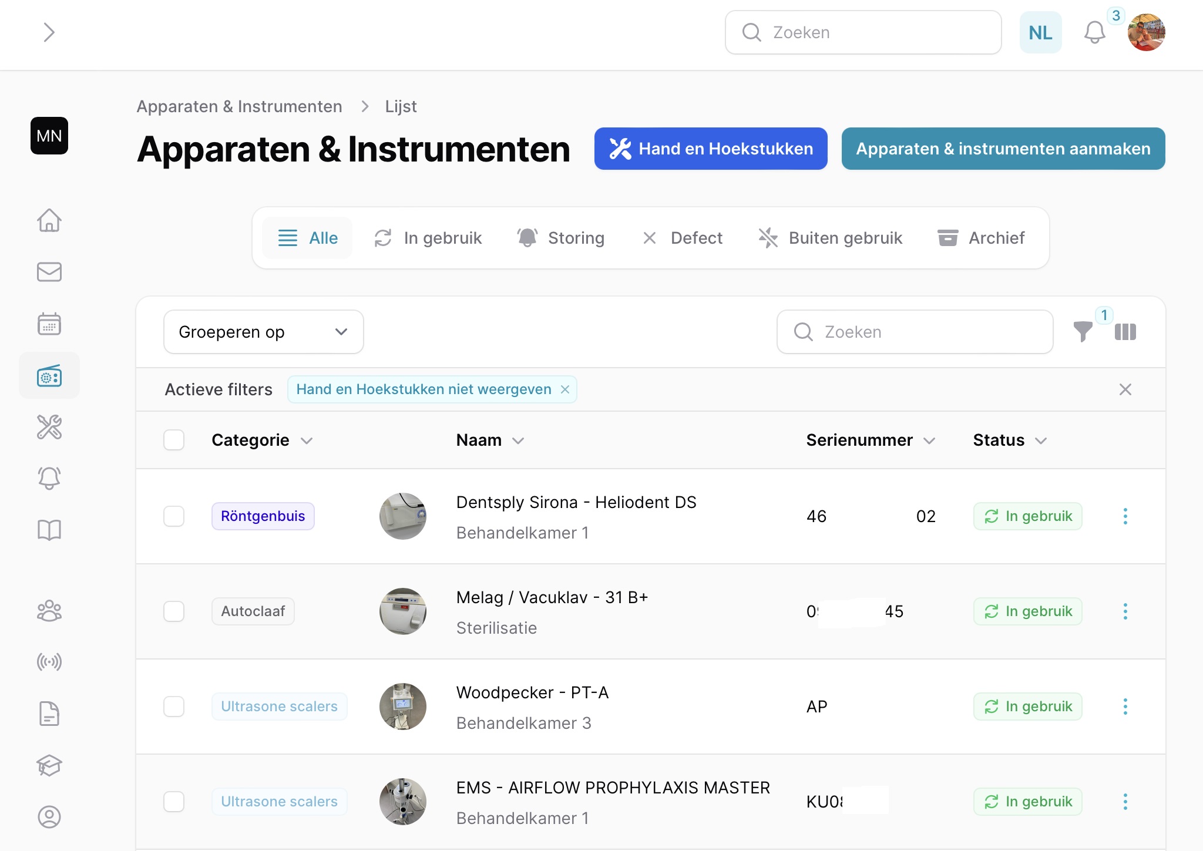Sort by Naam column chevron
The width and height of the screenshot is (1203, 851).
[518, 440]
